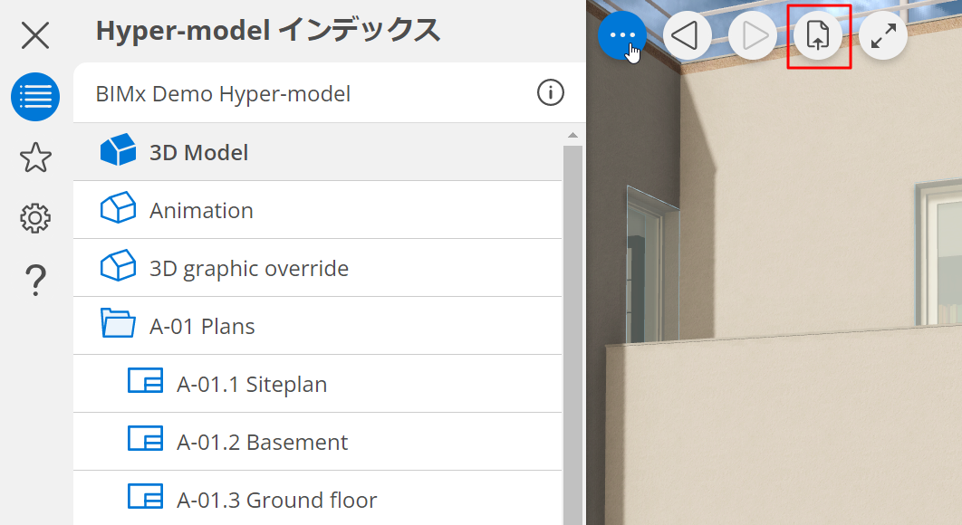Open settings gear in sidebar
This screenshot has width=962, height=525.
coord(35,218)
